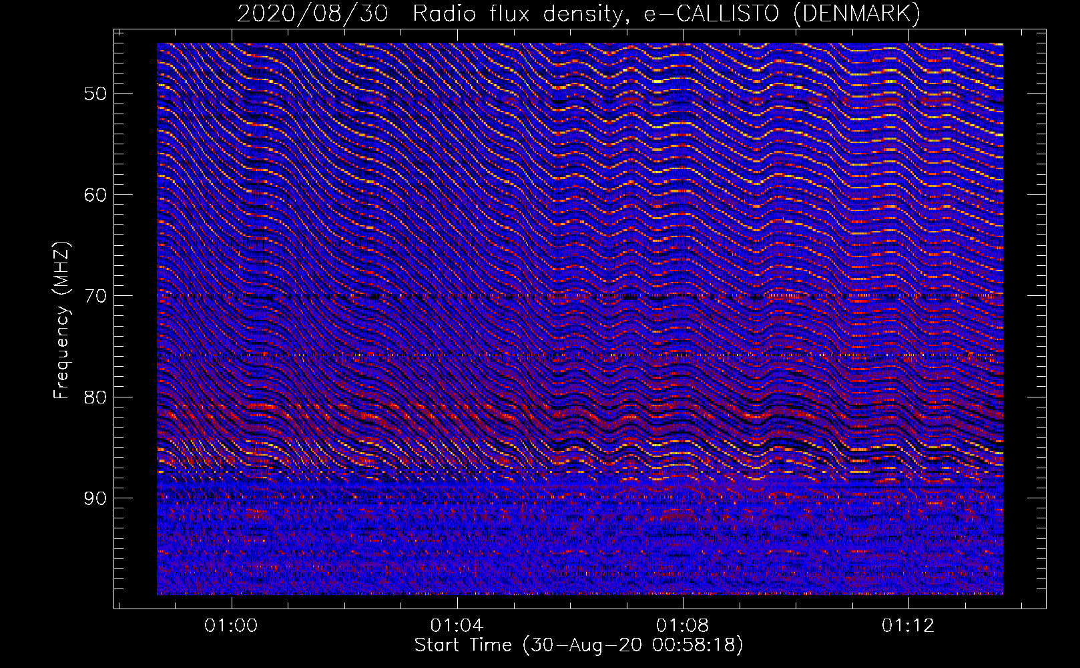Select the 01:04 time tick label
Viewport: 1080px width, 668px height.
(x=457, y=626)
